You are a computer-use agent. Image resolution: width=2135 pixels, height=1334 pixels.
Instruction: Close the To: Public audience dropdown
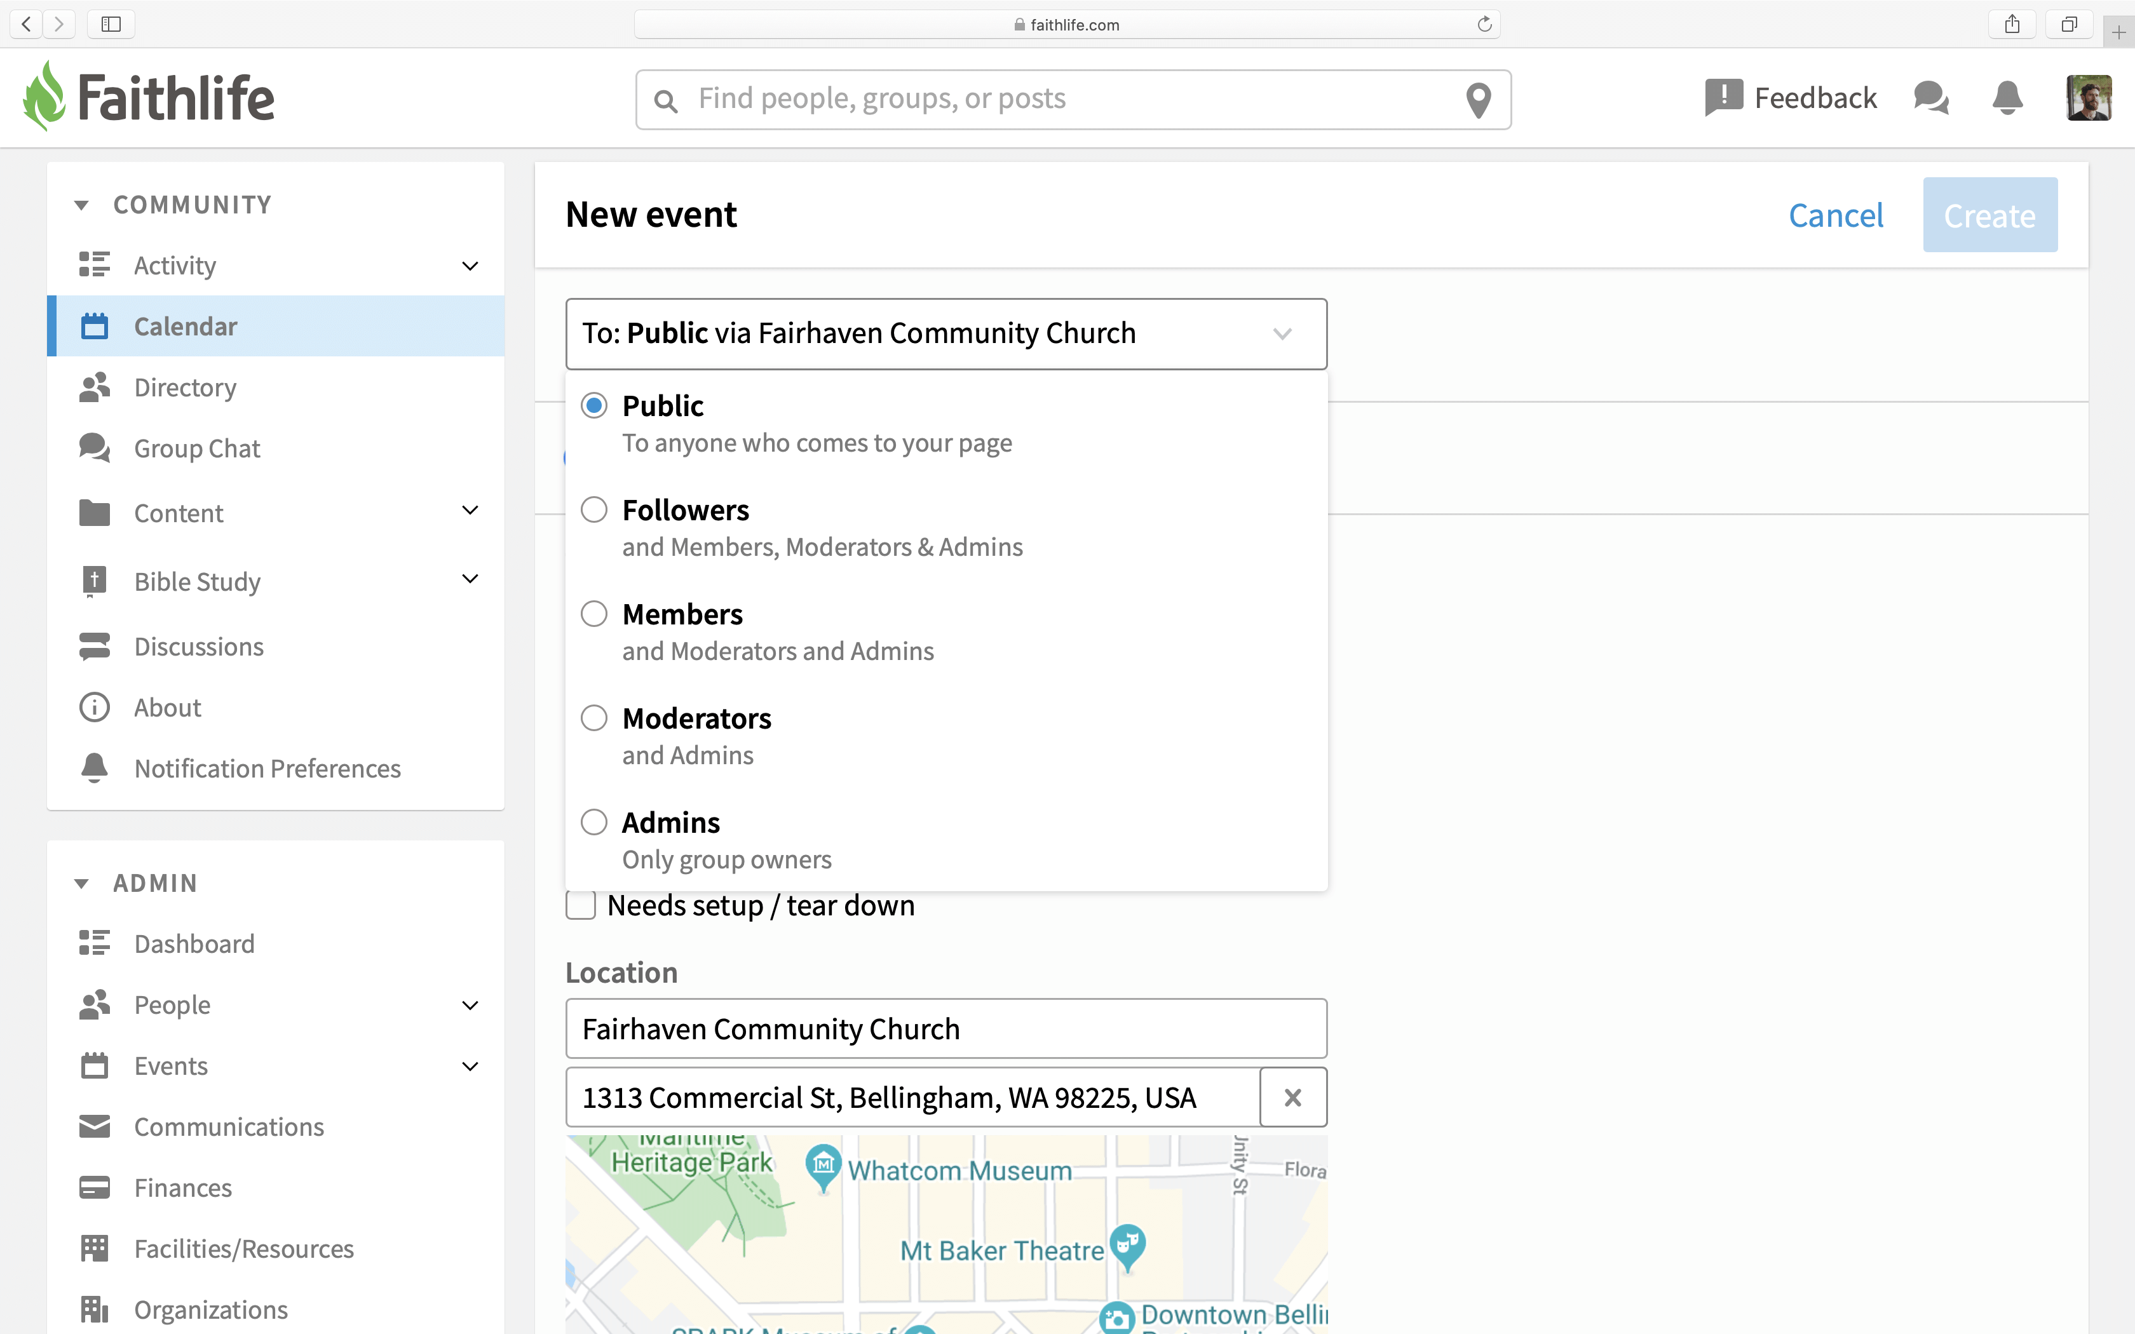coord(945,333)
